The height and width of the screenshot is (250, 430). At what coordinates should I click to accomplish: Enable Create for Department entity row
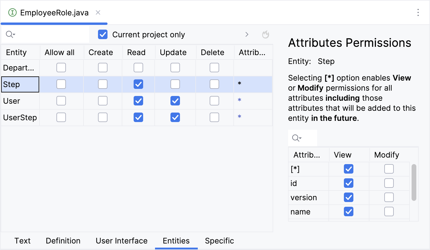click(103, 68)
